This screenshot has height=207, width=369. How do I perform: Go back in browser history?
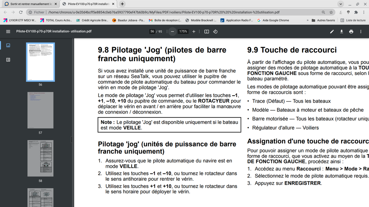pyautogui.click(x=5, y=12)
